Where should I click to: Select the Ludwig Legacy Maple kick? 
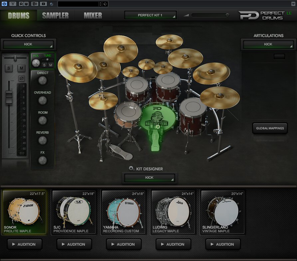pyautogui.click(x=173, y=212)
